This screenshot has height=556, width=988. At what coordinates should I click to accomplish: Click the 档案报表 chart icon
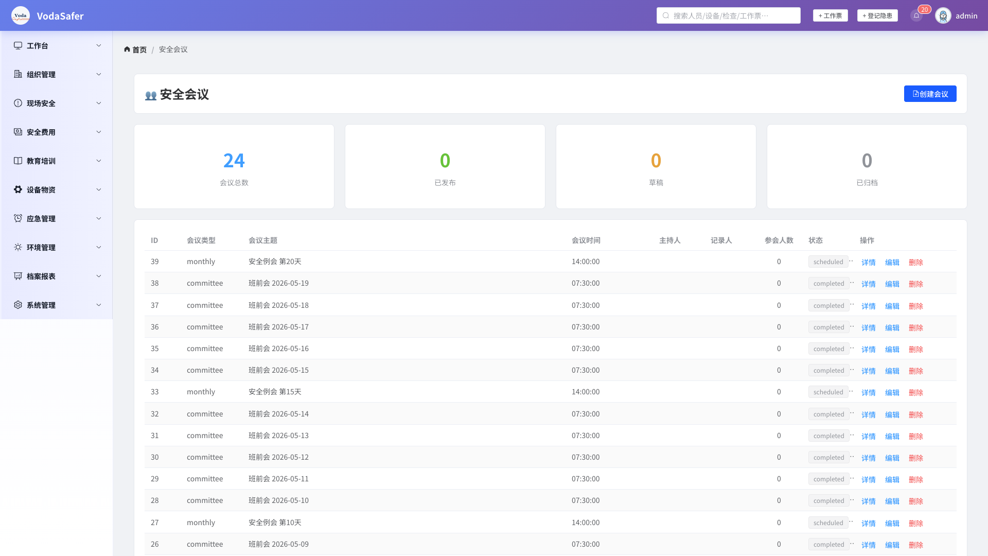pos(18,276)
